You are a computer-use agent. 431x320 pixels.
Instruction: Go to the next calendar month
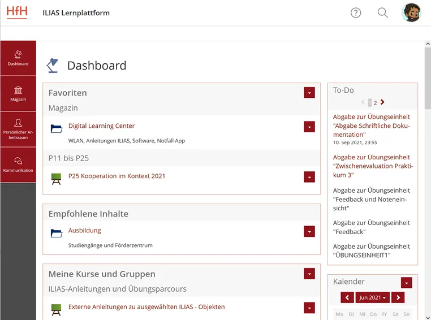click(398, 297)
